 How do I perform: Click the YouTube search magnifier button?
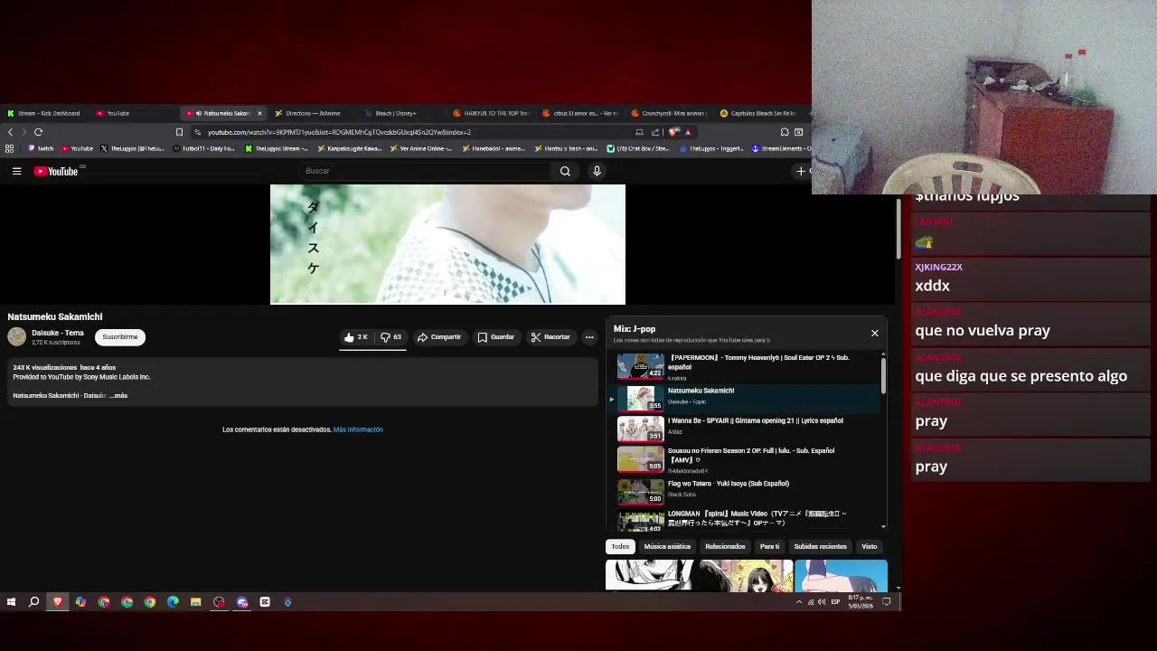click(565, 171)
